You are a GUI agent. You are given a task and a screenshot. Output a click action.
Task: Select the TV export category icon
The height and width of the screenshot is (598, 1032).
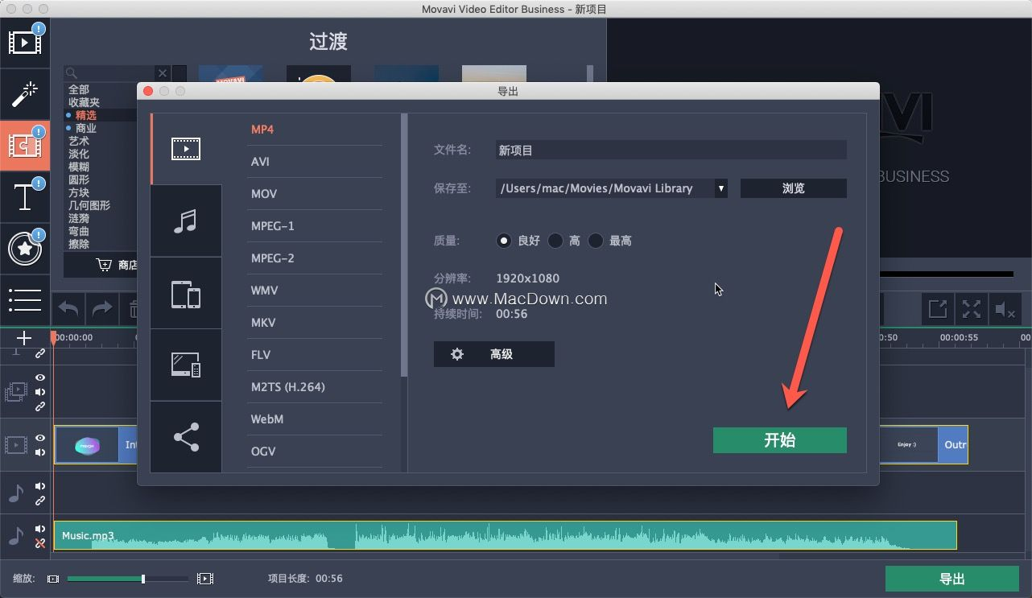click(x=186, y=365)
